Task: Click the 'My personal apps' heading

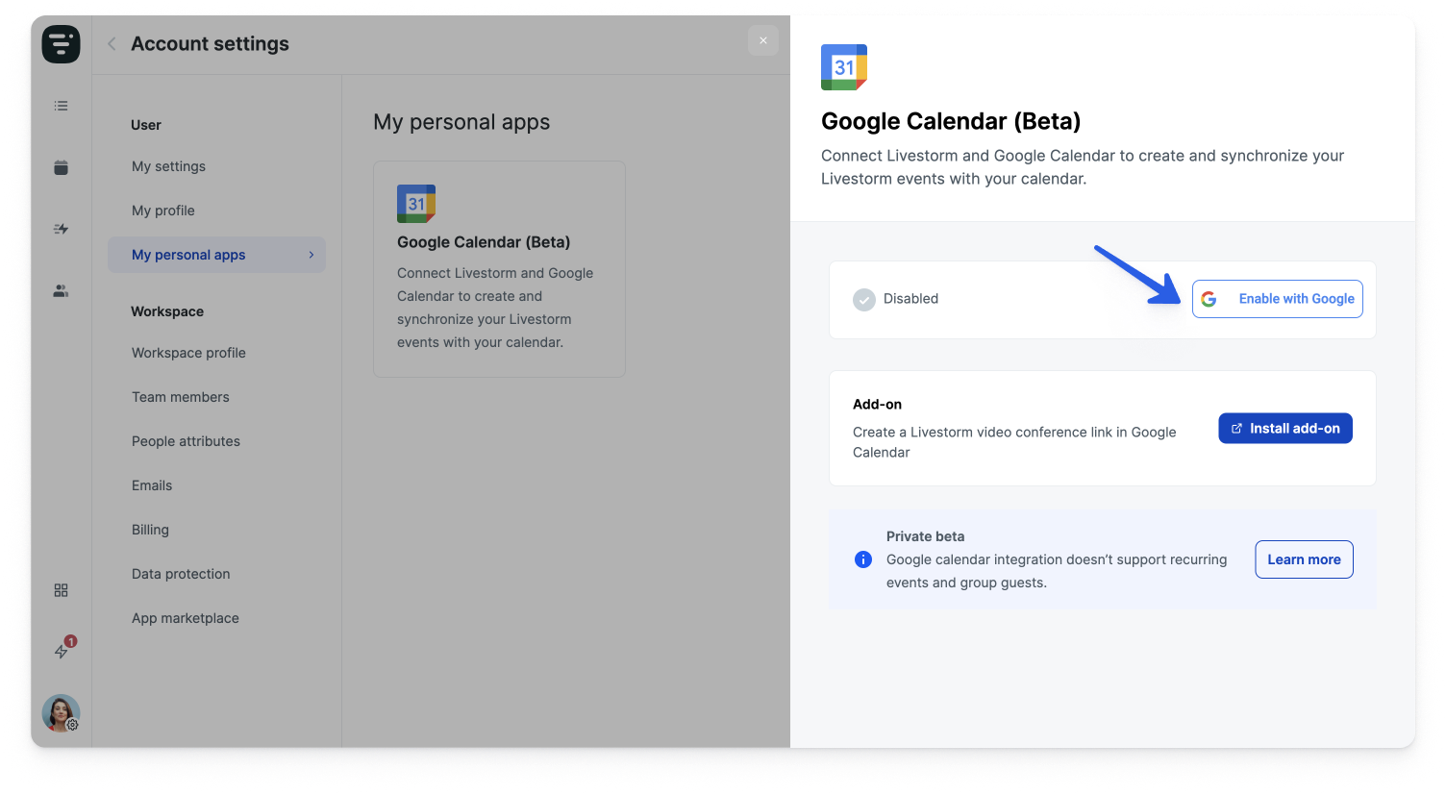Action: coord(461,122)
